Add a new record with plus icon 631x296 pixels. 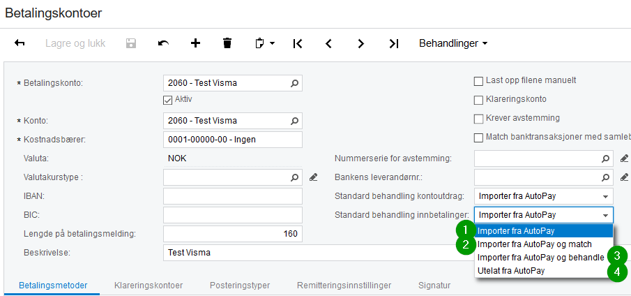coord(195,43)
